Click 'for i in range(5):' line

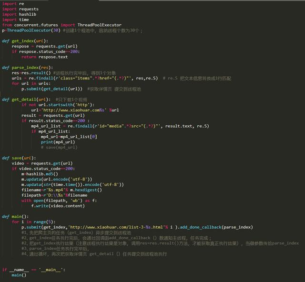33,222
